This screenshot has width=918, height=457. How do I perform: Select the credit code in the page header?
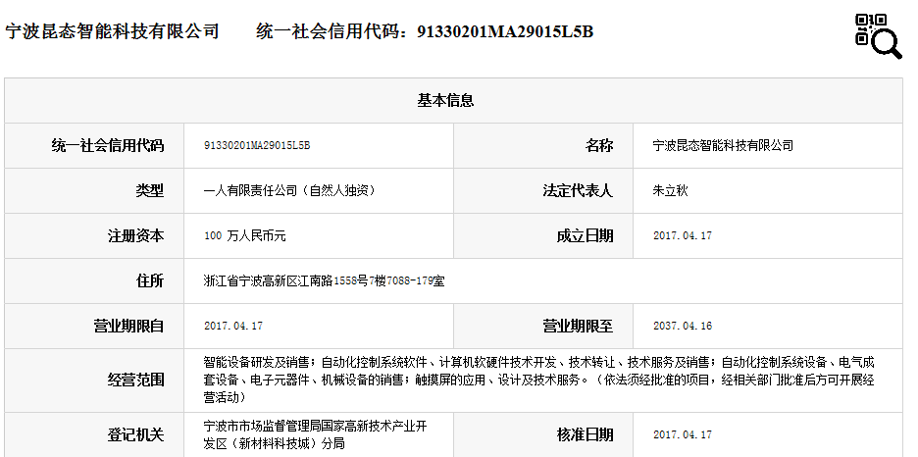(x=505, y=31)
